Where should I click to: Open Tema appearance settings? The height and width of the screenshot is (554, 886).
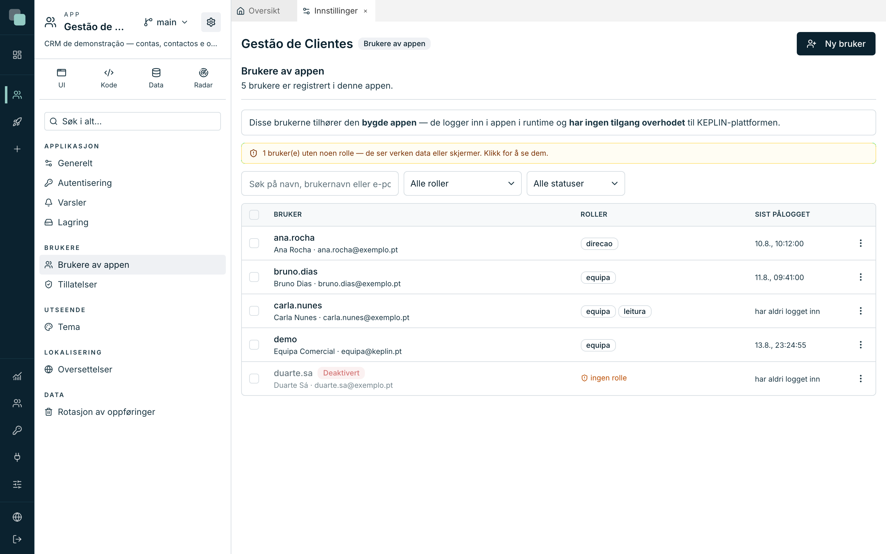point(133,327)
